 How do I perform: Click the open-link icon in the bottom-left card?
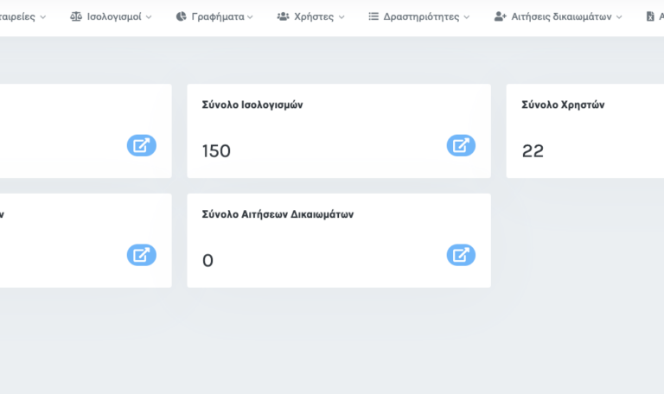141,255
